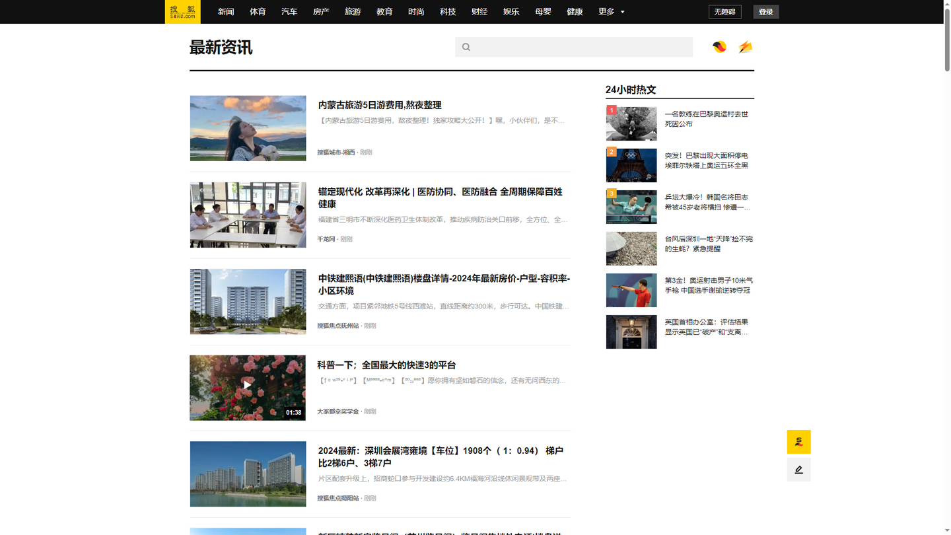Screen dimensions: 951x535
Task: Play the 快速3 video thumbnail
Action: pyautogui.click(x=248, y=388)
